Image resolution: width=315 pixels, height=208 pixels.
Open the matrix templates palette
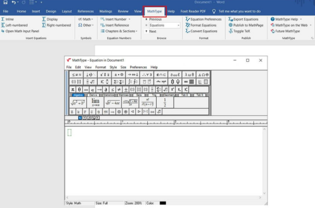point(189,81)
